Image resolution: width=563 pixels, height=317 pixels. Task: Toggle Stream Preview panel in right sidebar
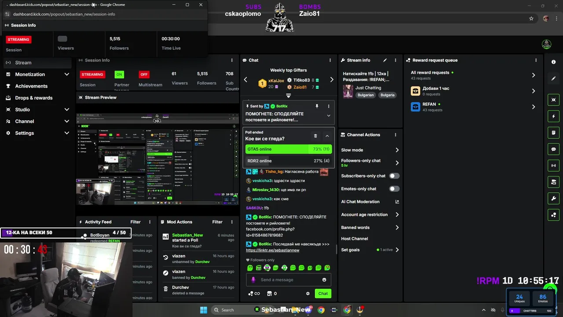tap(554, 100)
